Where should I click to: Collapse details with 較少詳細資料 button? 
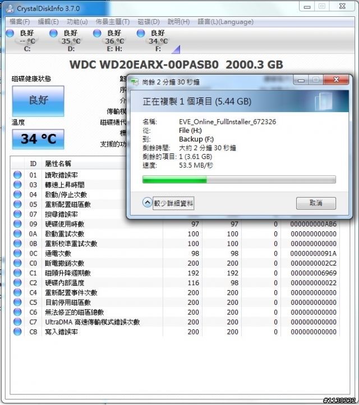[x=168, y=203]
